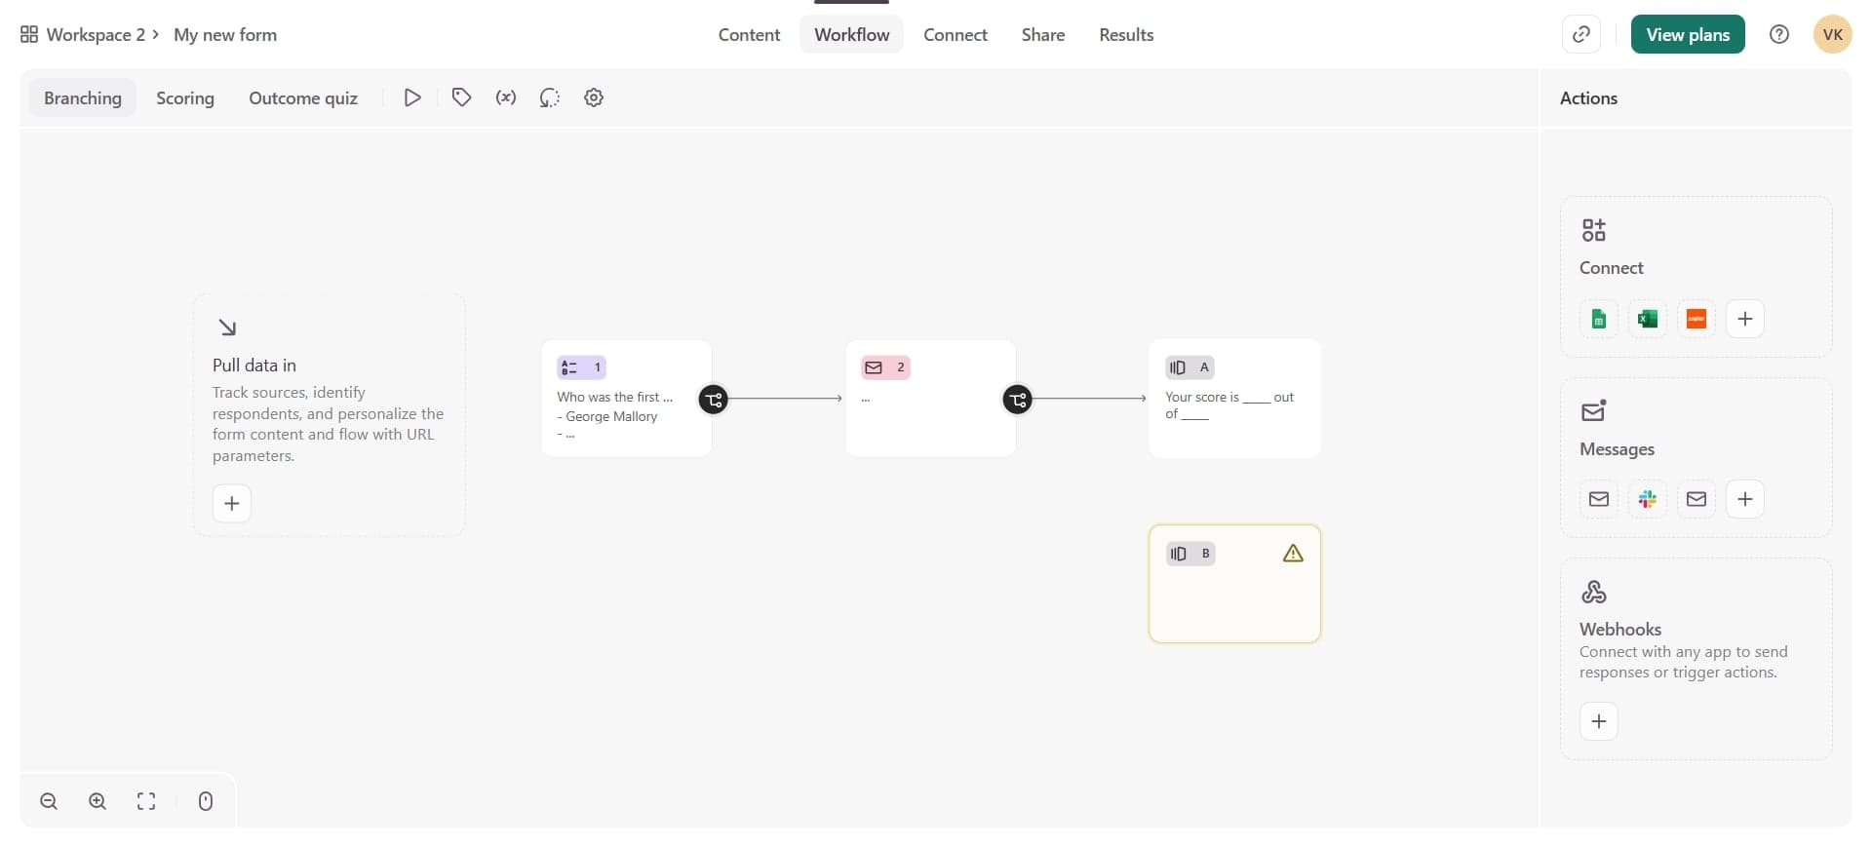Click the View plans button

pos(1688,35)
